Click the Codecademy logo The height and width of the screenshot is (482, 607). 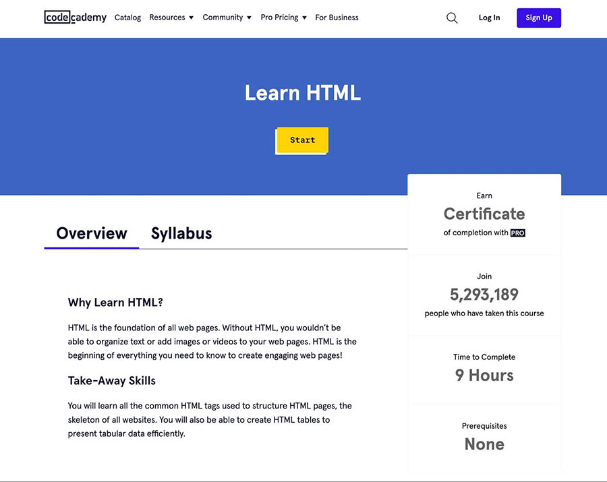coord(75,17)
